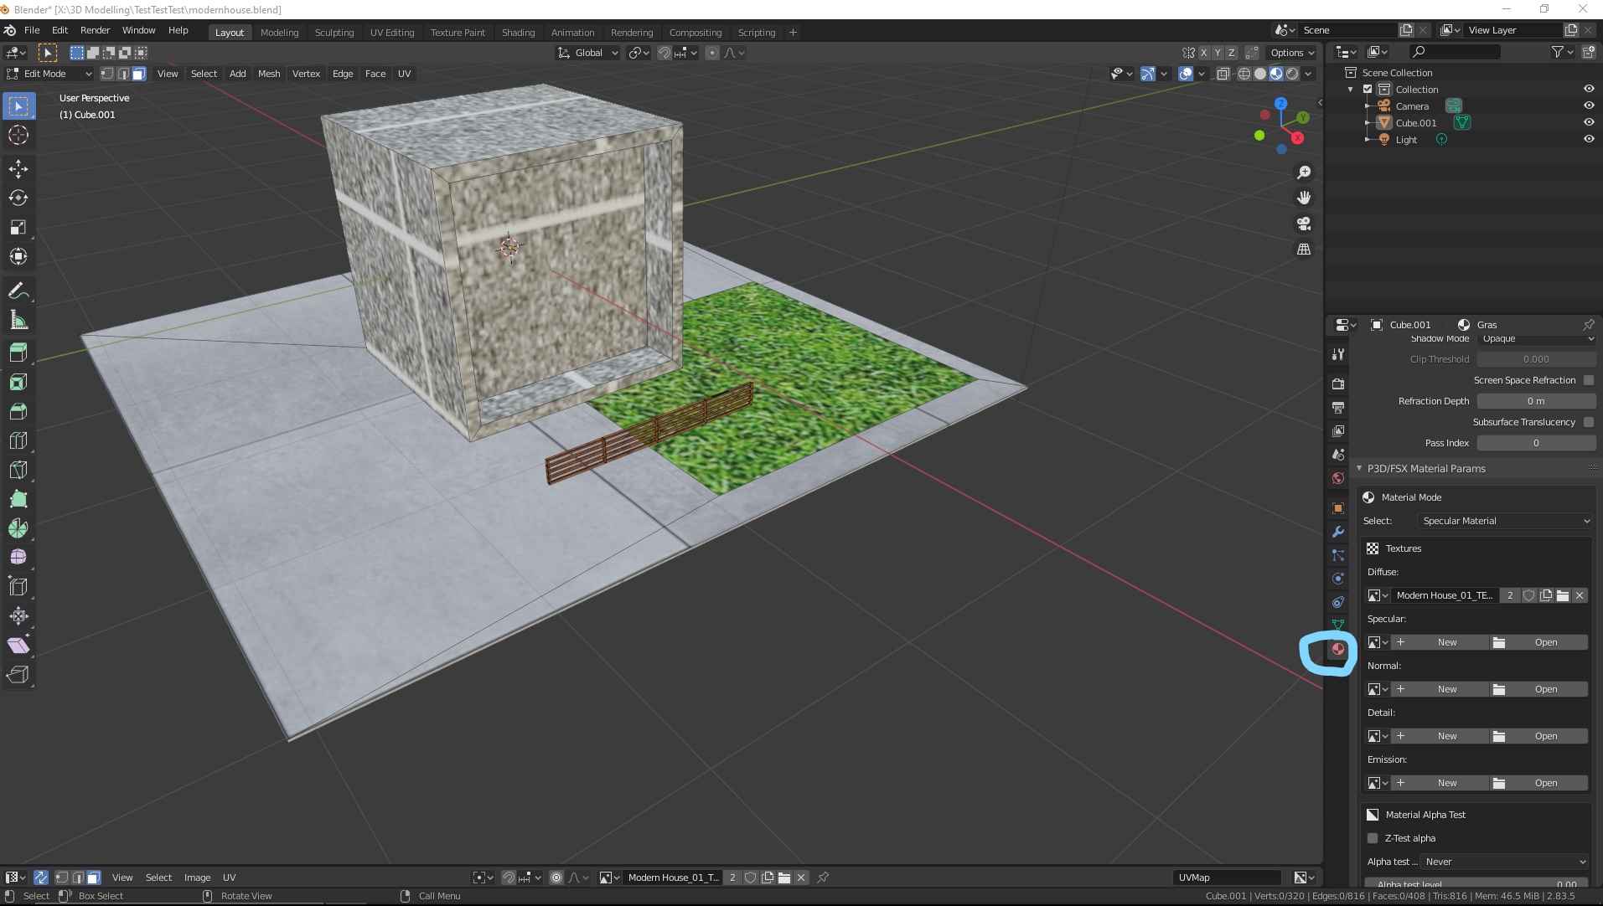Open the Shadow Mode dropdown showing Opaque
1603x906 pixels.
1537,338
